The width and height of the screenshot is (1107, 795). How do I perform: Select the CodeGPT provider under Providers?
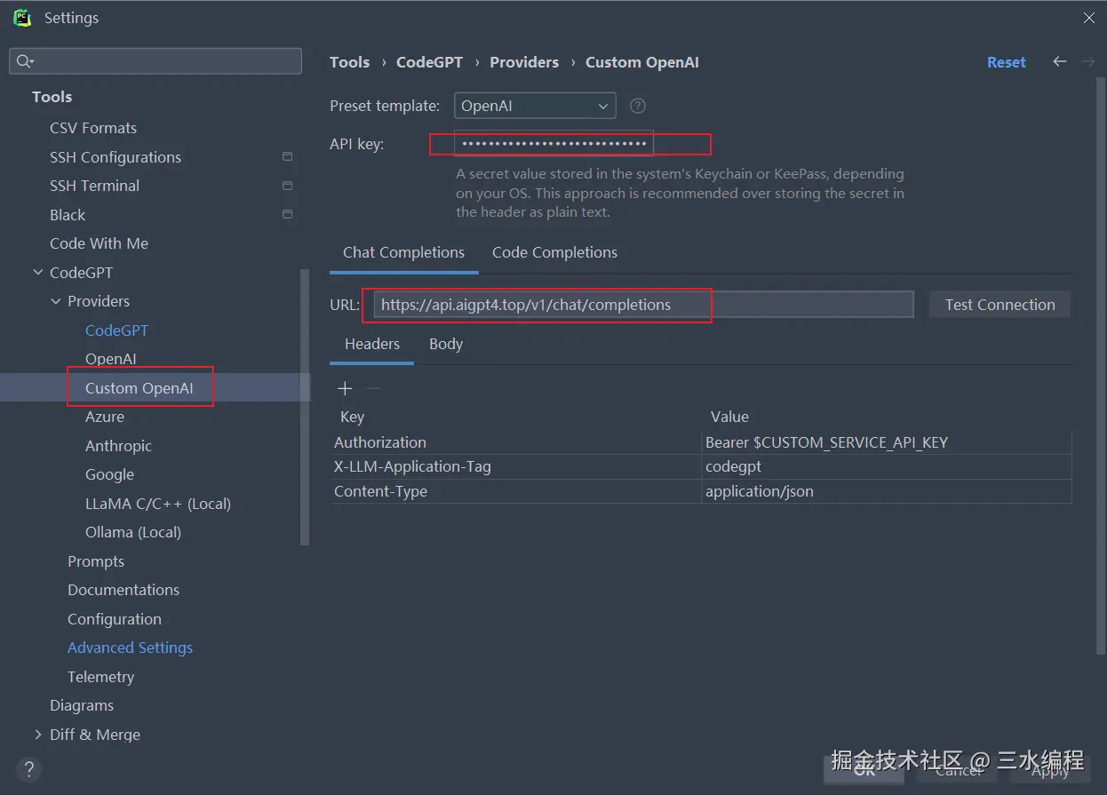[116, 330]
